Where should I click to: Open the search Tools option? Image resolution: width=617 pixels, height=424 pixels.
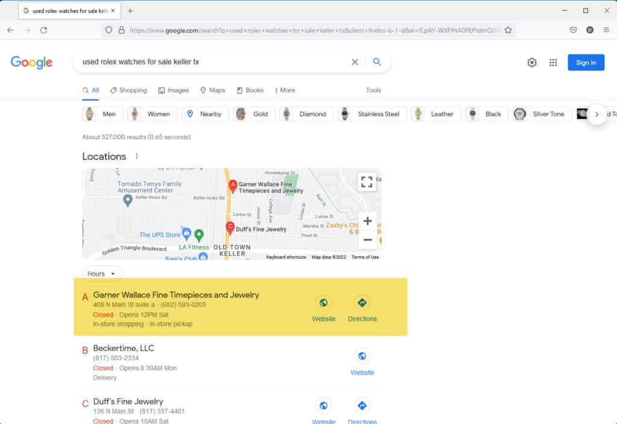(x=374, y=90)
